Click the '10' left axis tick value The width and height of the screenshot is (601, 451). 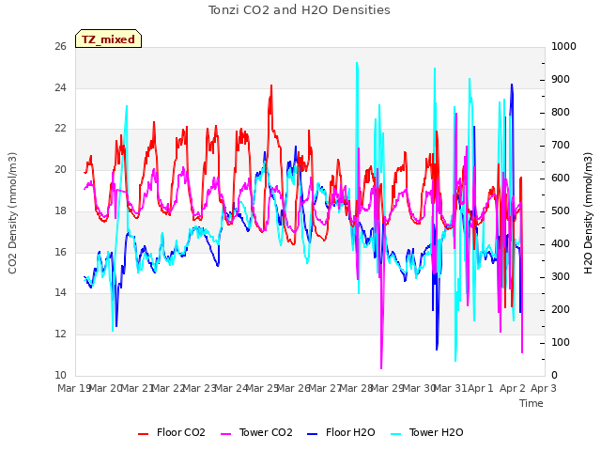tap(60, 375)
